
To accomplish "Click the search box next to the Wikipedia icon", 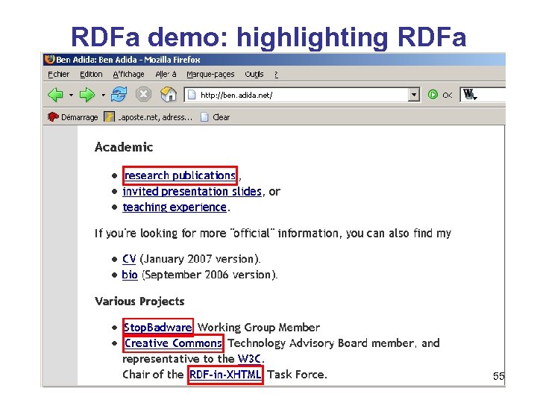I will click(x=492, y=95).
